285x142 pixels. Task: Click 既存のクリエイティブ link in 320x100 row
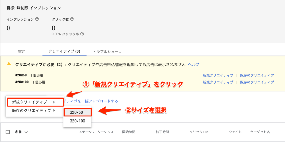257,82
